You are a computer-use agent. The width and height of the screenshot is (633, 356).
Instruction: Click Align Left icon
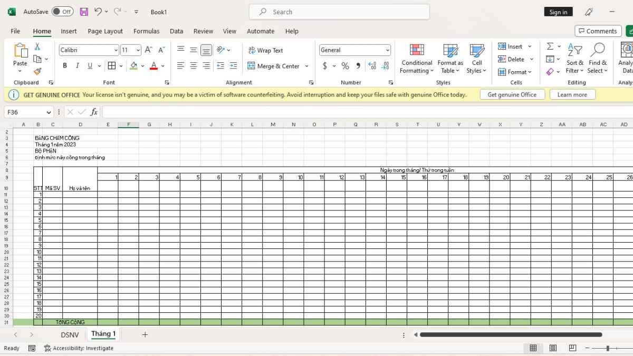(181, 66)
